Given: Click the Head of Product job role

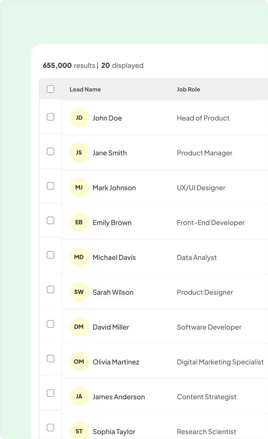Looking at the screenshot, I should [x=203, y=118].
